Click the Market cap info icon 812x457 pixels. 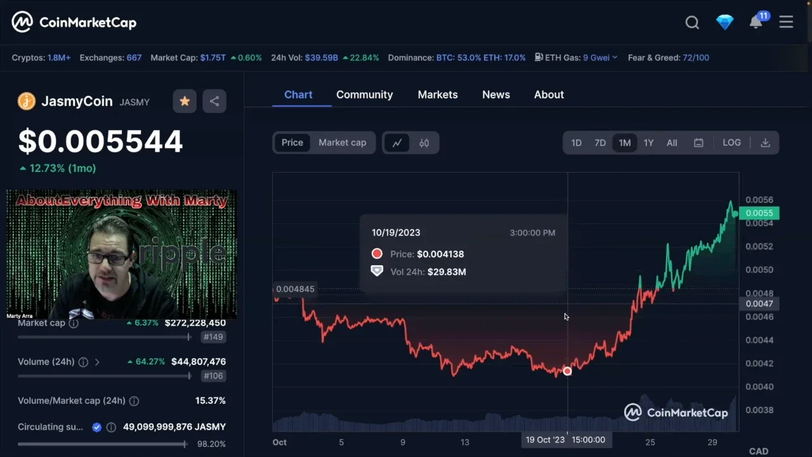tap(74, 323)
